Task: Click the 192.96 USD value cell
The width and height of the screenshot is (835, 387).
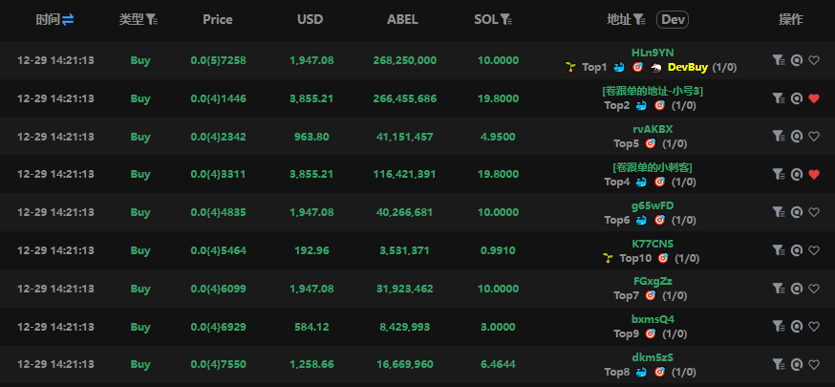Action: pyautogui.click(x=310, y=250)
